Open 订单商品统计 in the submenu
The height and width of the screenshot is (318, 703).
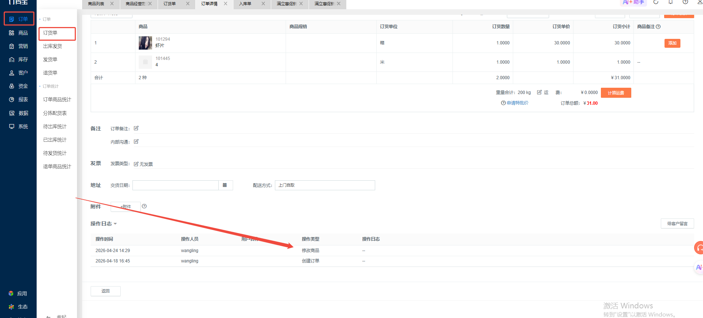57,100
